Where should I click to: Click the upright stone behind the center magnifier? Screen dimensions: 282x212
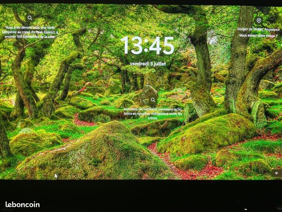(148, 94)
